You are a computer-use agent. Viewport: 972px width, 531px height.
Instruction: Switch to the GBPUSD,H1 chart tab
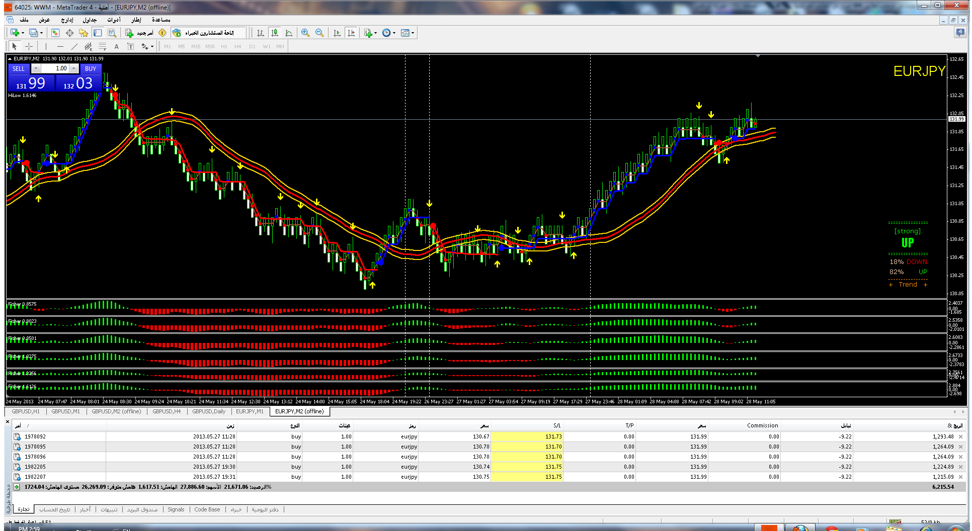point(26,411)
